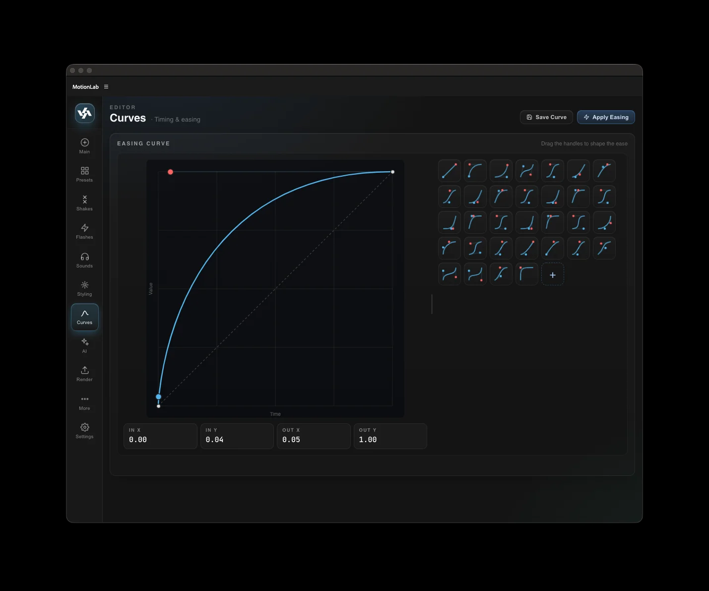Click the blue in-handle on the curve
Image resolution: width=709 pixels, height=591 pixels.
[158, 396]
